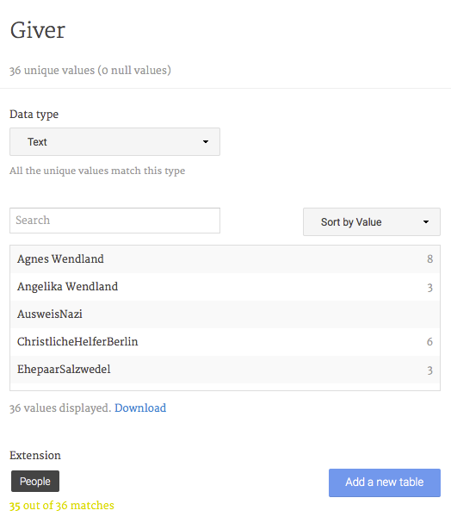Image resolution: width=451 pixels, height=529 pixels.
Task: Click the Sort by Value caret arrow
Action: pyautogui.click(x=426, y=222)
